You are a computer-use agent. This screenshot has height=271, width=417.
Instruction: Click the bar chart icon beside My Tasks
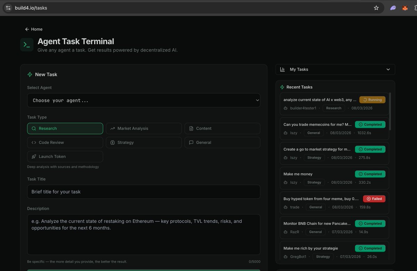point(283,69)
